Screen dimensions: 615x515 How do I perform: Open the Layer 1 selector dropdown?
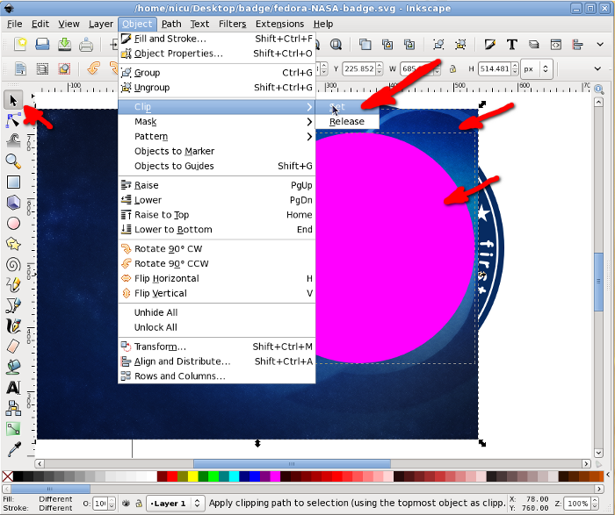point(175,503)
